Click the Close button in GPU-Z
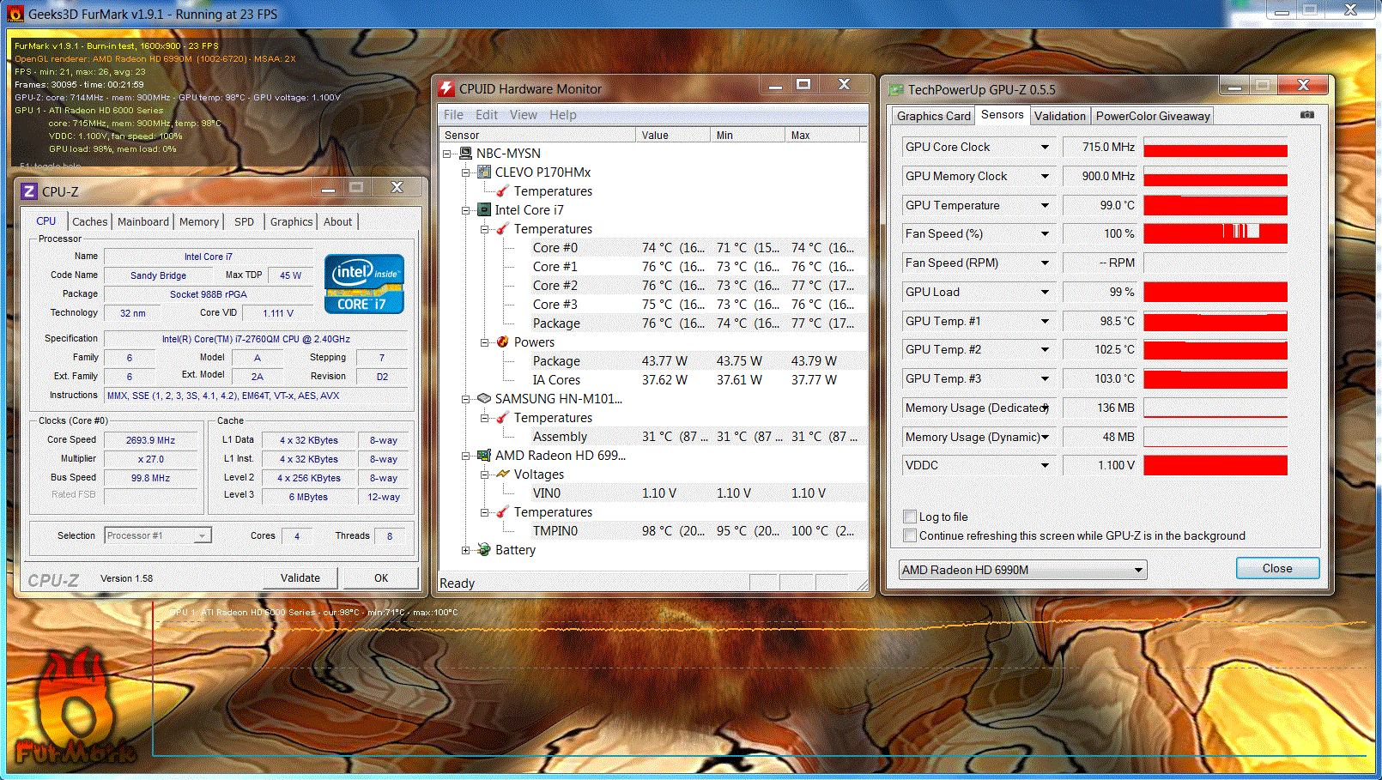The height and width of the screenshot is (780, 1382). click(x=1277, y=568)
